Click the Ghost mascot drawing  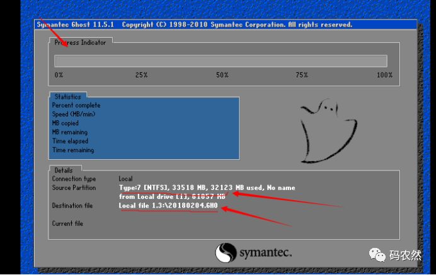pos(328,130)
